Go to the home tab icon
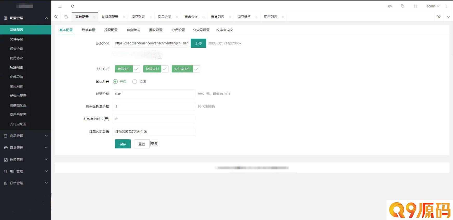This screenshot has width=453, height=220. 66,17
